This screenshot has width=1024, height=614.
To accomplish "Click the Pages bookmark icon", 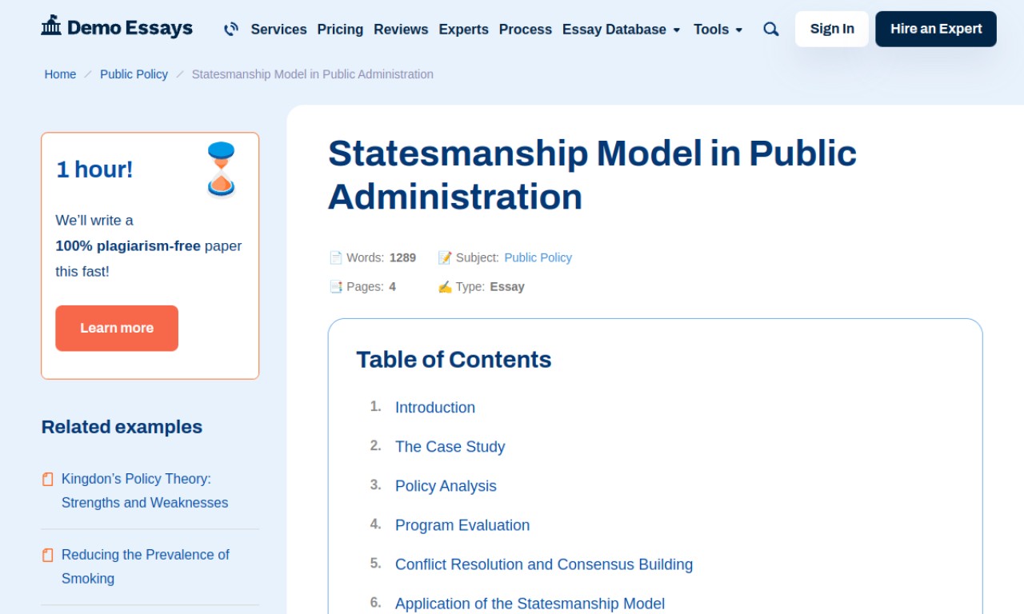I will pyautogui.click(x=335, y=286).
